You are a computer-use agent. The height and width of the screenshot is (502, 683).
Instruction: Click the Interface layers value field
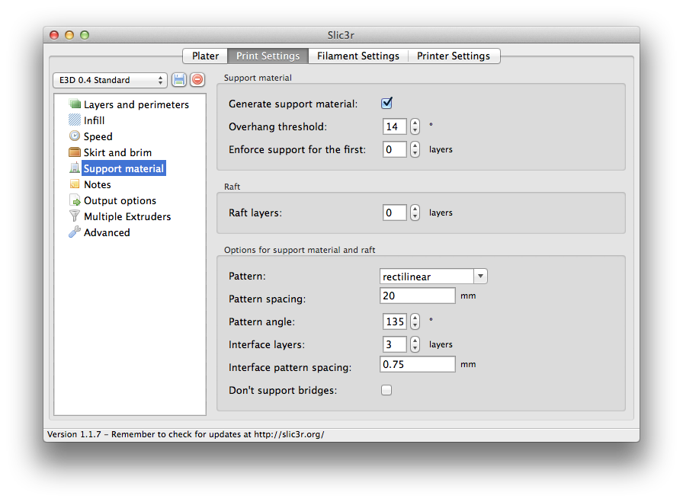pos(395,344)
